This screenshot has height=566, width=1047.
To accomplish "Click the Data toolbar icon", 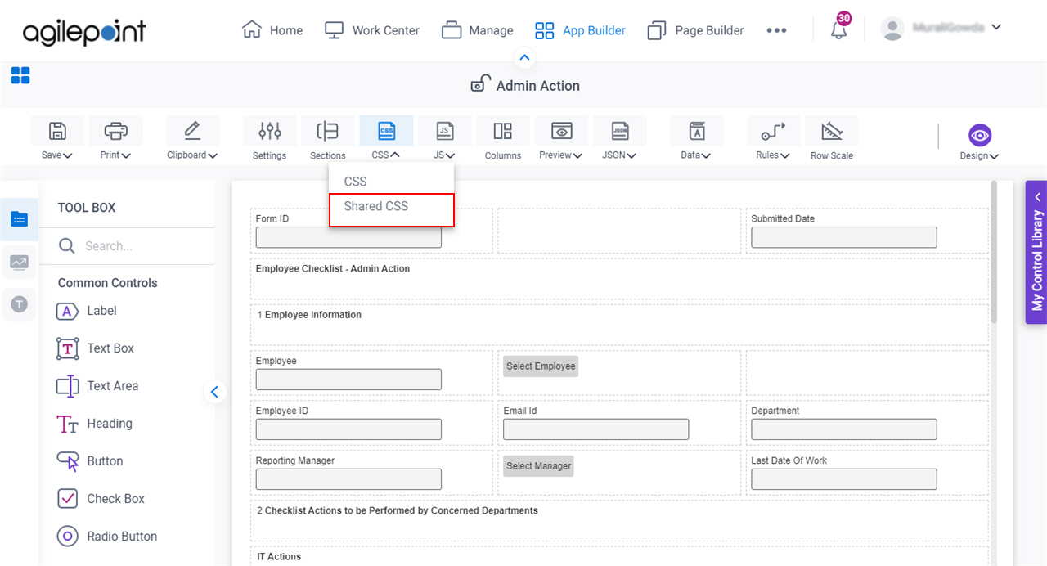I will coord(696,131).
